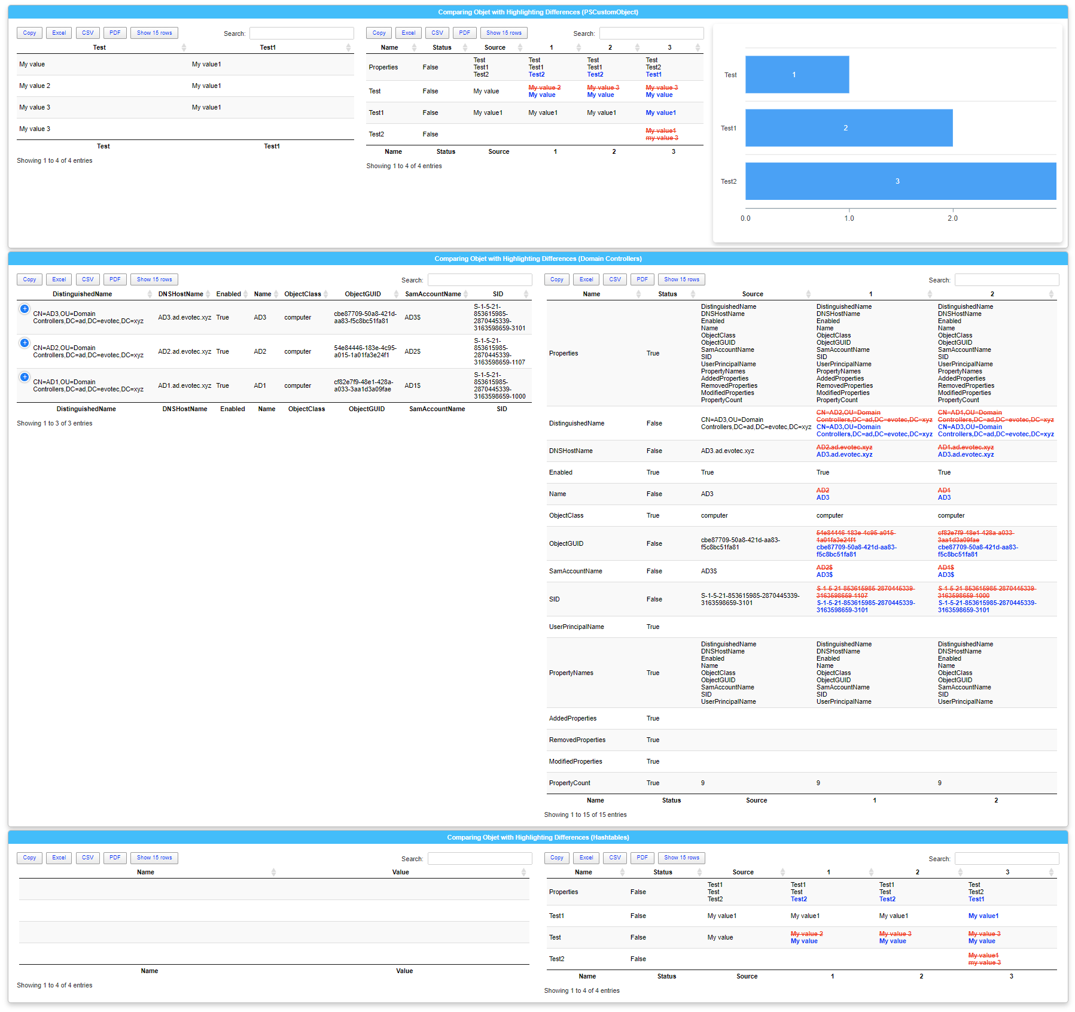Sort the comparison table by Source column
Viewport: 1075px width, 1012px height.
pyautogui.click(x=495, y=47)
